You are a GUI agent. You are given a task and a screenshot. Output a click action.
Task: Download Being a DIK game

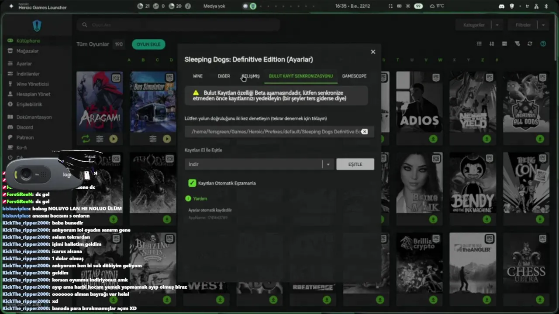[433, 219]
